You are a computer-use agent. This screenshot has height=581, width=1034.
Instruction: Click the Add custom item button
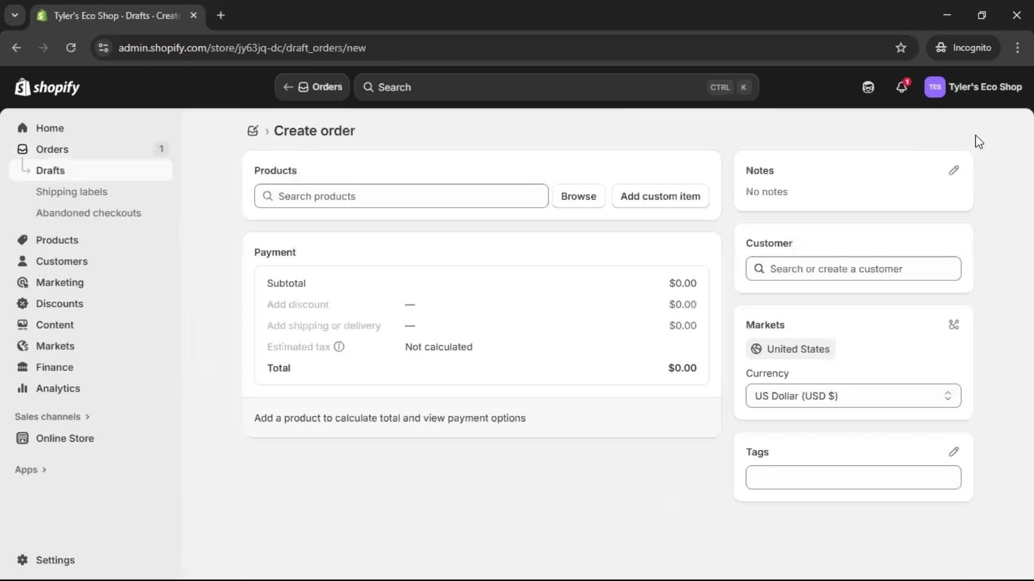pyautogui.click(x=660, y=196)
